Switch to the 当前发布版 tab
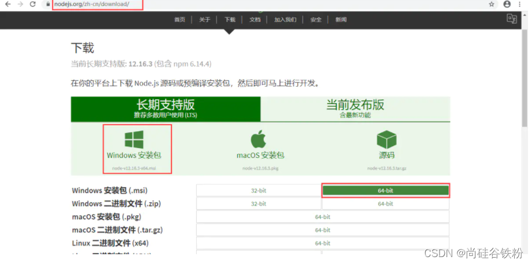Screen dimensions: 532x264 tap(355, 109)
